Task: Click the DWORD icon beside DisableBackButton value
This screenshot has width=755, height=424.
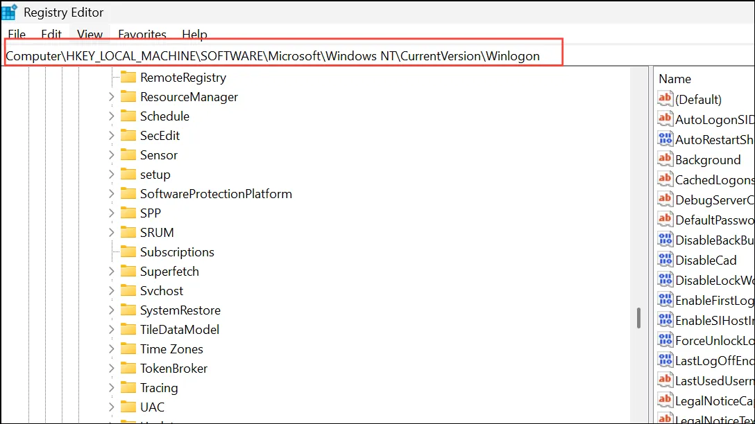Action: tap(665, 240)
